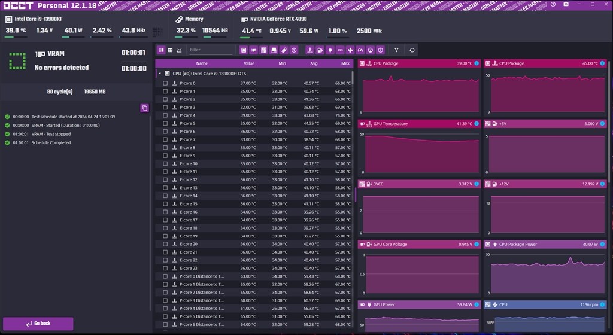The image size is (613, 335).
Task: Click the blue dot on GPU Core Voltage graph
Action: pyautogui.click(x=477, y=245)
